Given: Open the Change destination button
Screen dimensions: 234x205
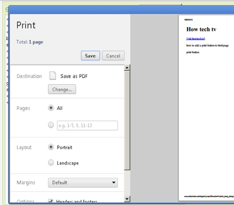Looking at the screenshot, I should (62, 89).
